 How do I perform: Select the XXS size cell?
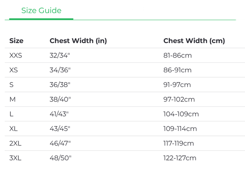coord(16,55)
